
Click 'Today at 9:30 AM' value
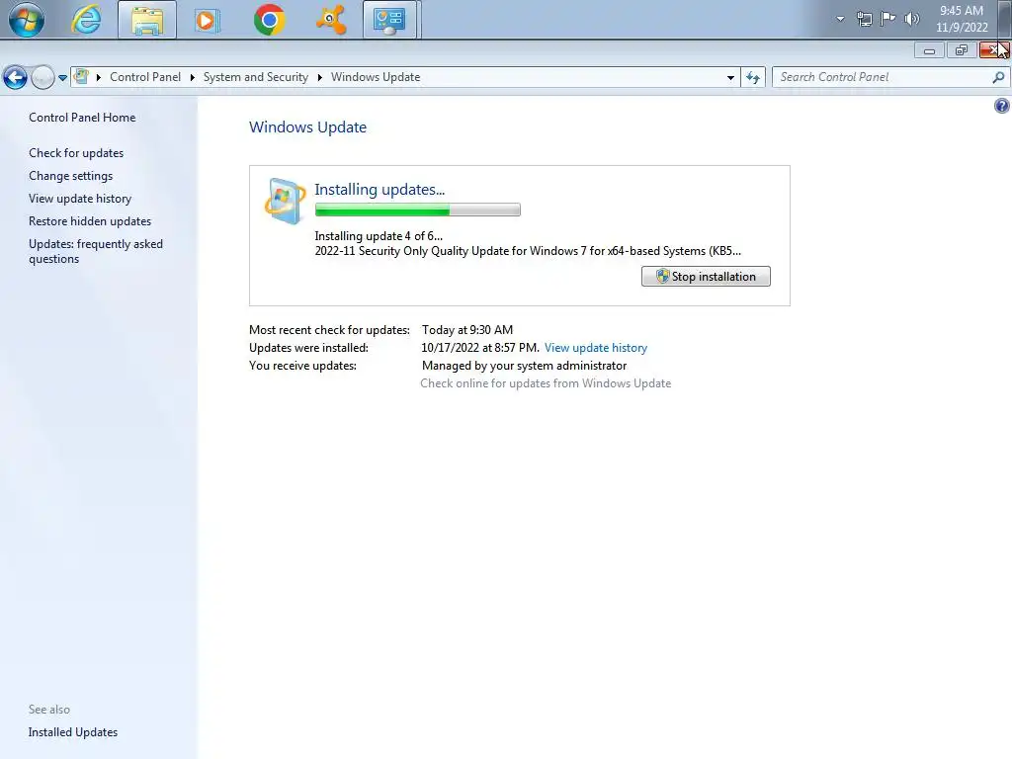tap(467, 330)
